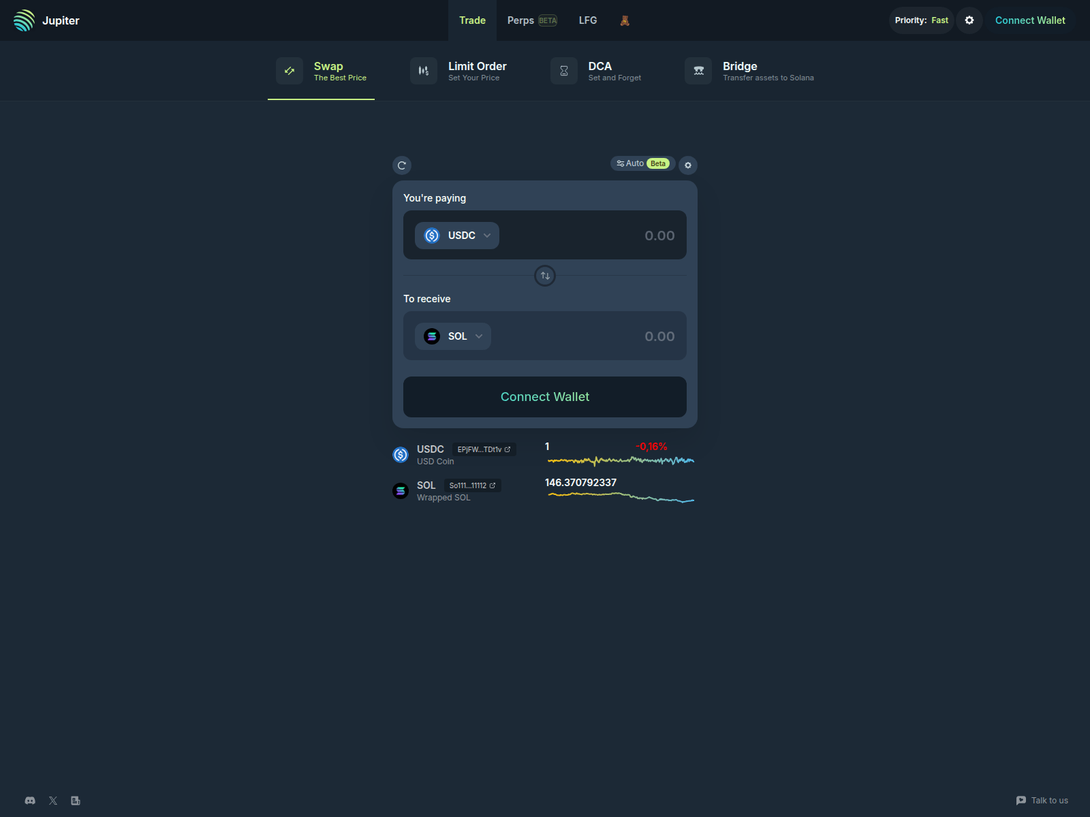This screenshot has width=1090, height=817.
Task: Toggle the Auto Beta slippage mode
Action: [643, 163]
